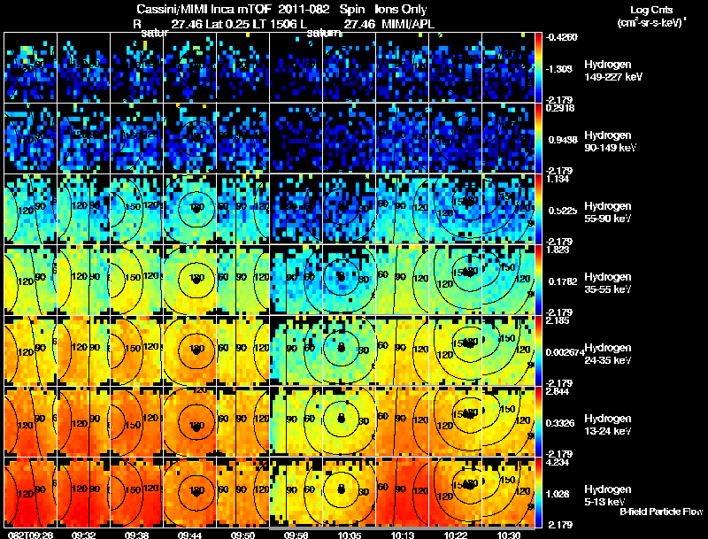Click the color bar beside Hydrogen 149-227 keV
This screenshot has height=539, width=708.
click(x=538, y=68)
